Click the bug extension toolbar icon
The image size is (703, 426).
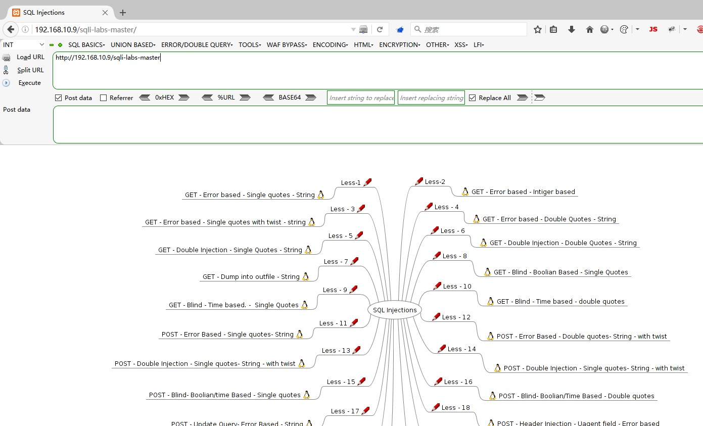(x=672, y=29)
